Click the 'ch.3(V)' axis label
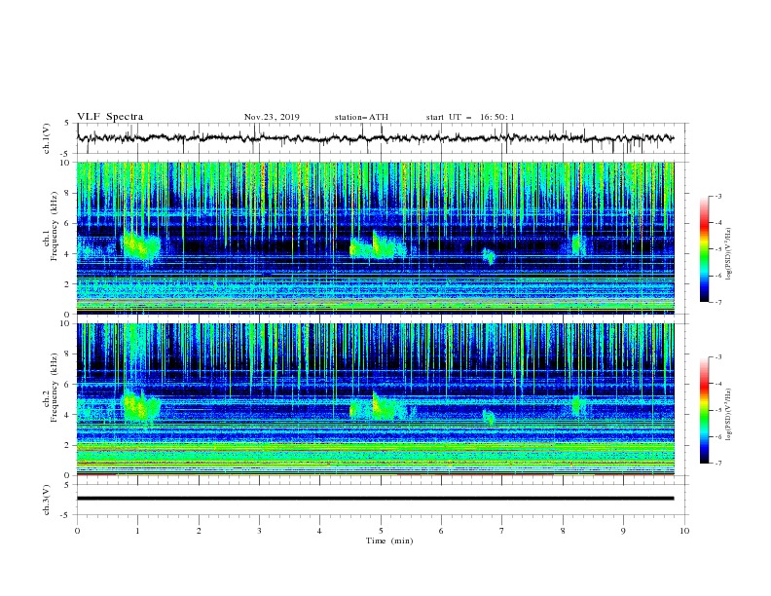771x596 pixels. tap(47, 500)
